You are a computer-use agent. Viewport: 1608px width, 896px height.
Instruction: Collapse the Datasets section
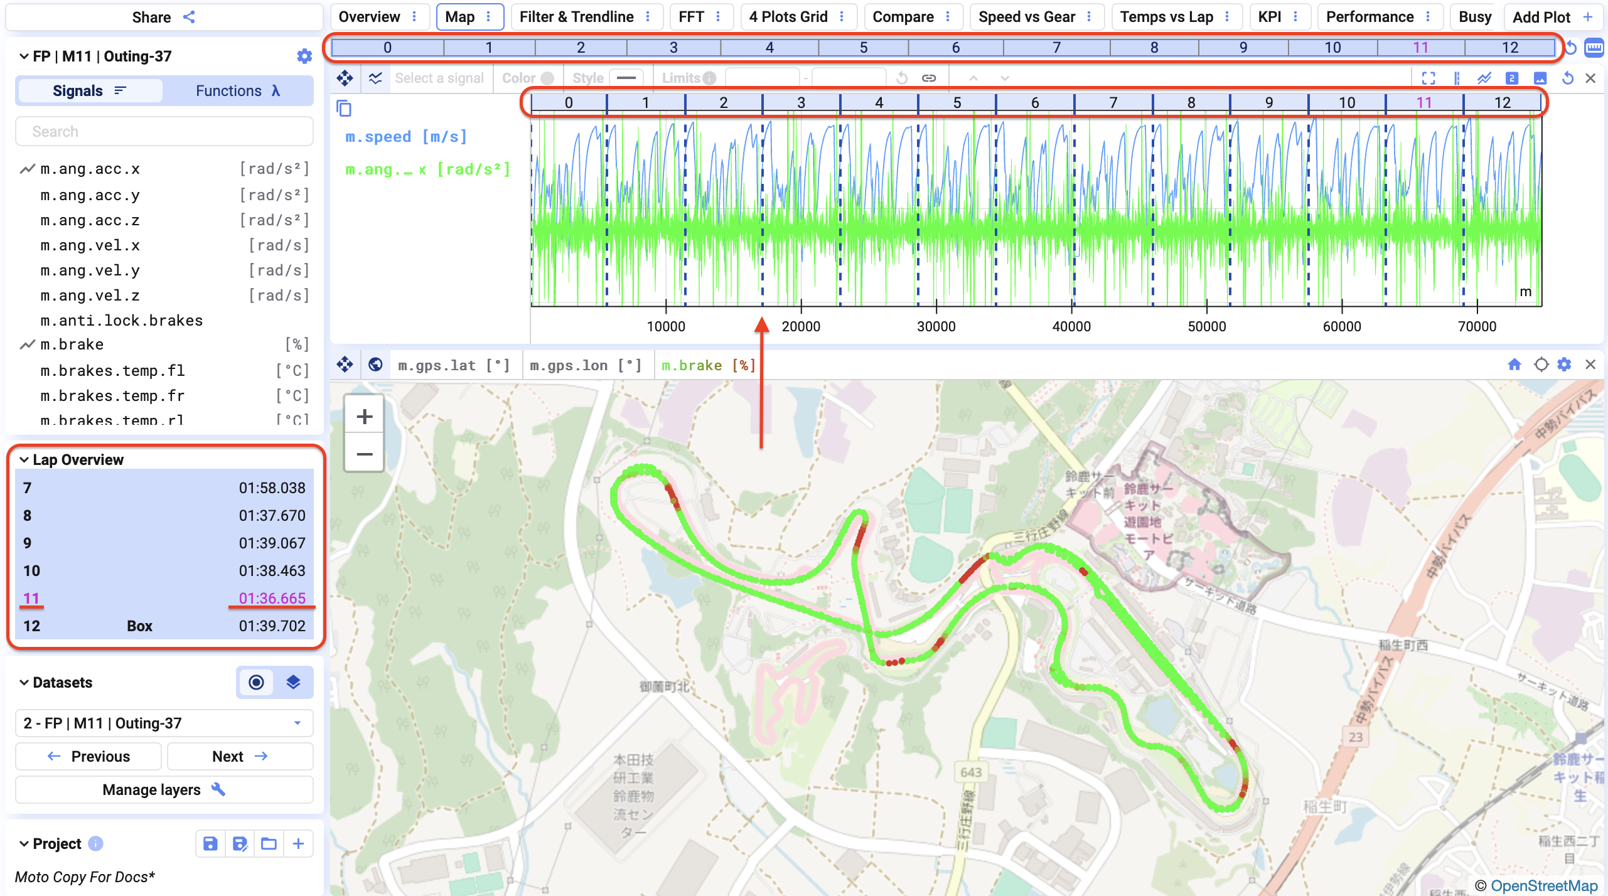click(x=24, y=683)
